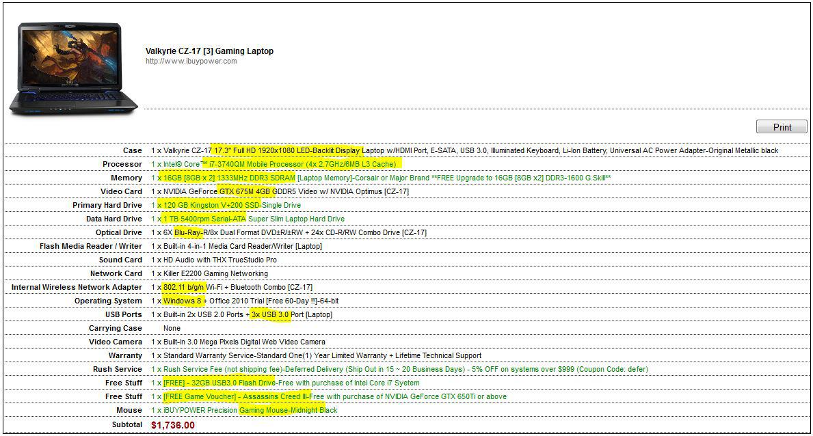The image size is (813, 436).
Task: Click the Carrying Case label
Action: (115, 328)
